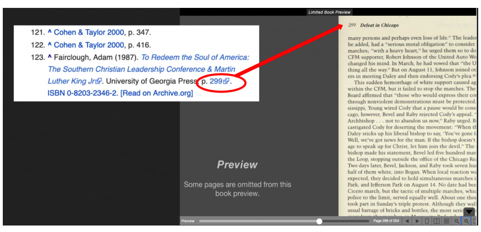Click the zoom in magnifier icon

click(x=467, y=221)
